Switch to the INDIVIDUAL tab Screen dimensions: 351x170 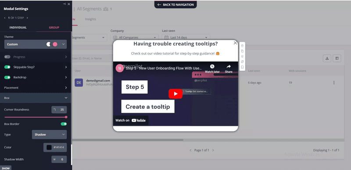18,28
